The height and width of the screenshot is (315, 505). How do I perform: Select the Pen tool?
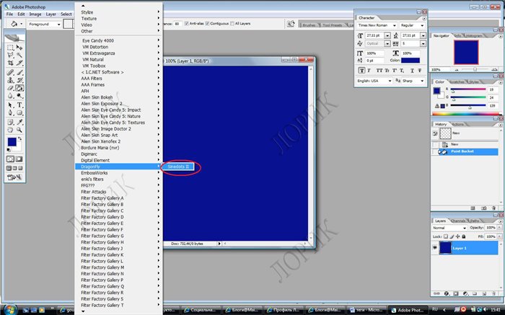10,112
